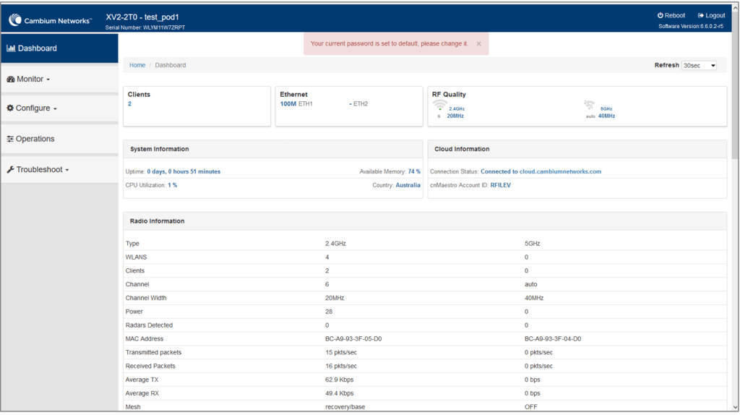
Task: Click the 2.4GHz Wi-Fi signal icon
Action: 440,106
